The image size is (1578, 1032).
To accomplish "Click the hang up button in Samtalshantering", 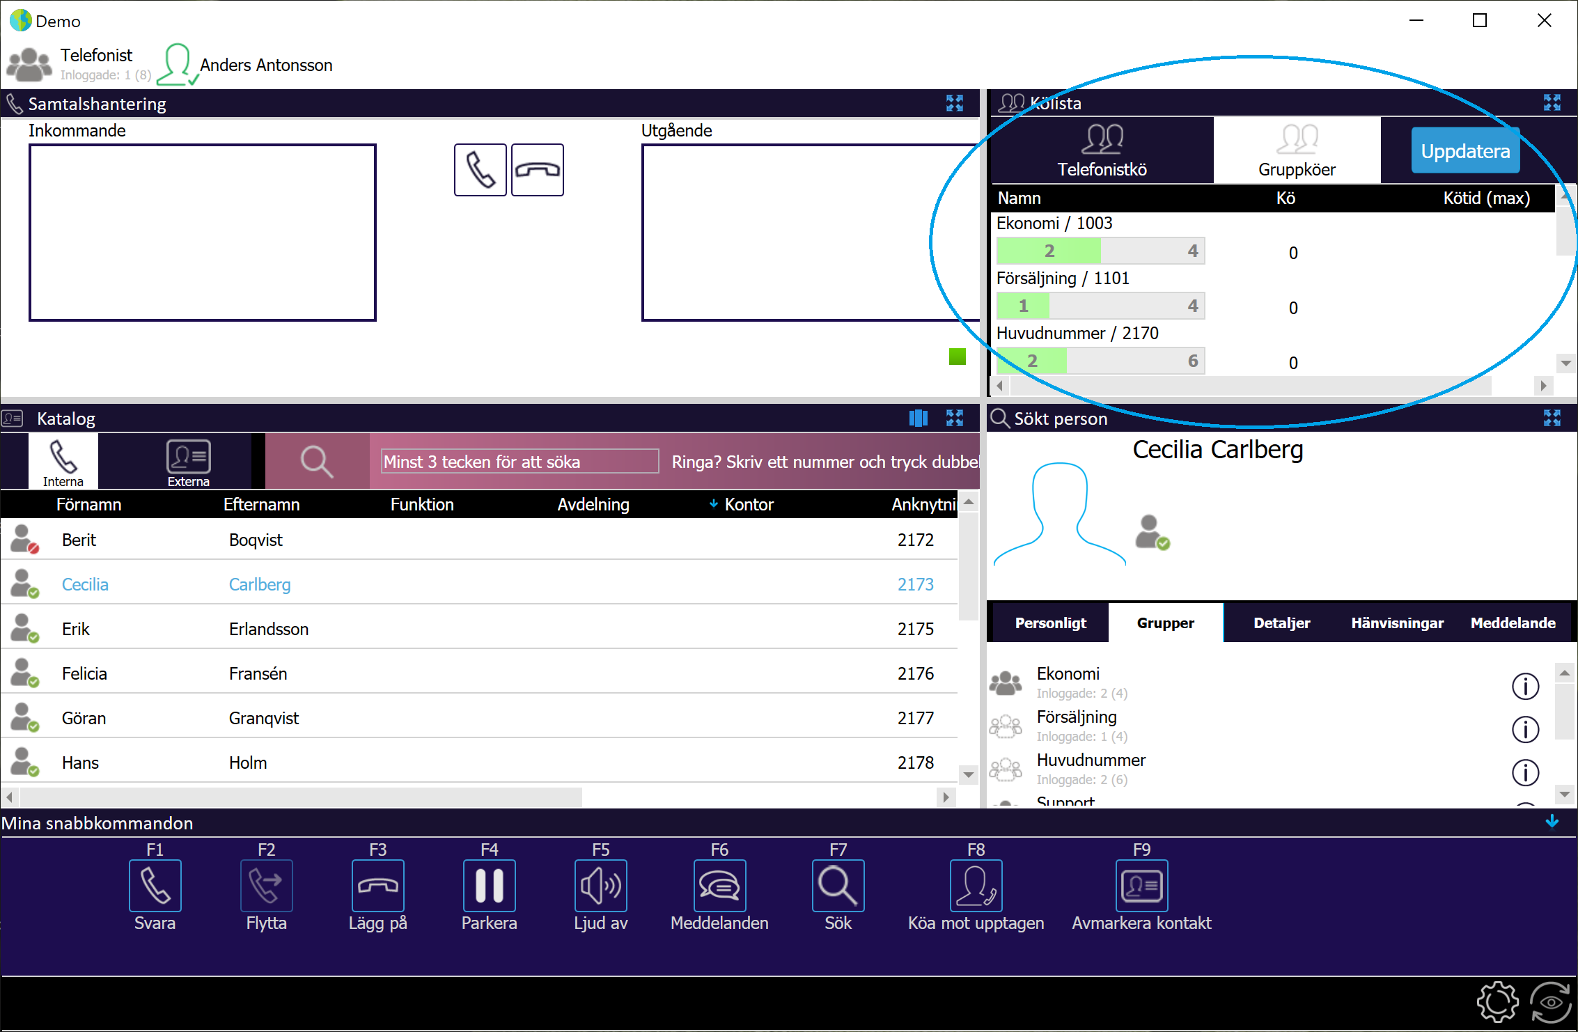I will 537,170.
